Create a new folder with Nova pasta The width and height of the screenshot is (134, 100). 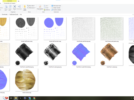pos(25,8)
